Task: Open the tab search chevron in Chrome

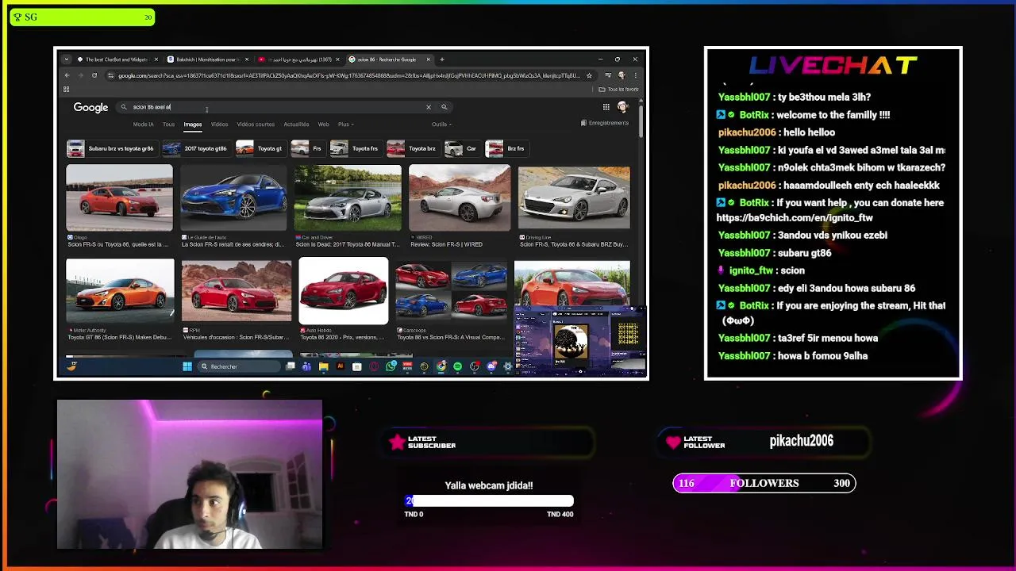Action: coord(66,59)
